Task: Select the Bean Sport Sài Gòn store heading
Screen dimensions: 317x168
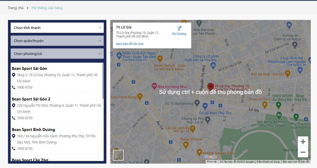Action: point(30,69)
